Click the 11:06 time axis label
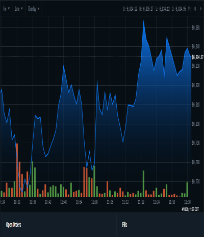 coord(110,202)
